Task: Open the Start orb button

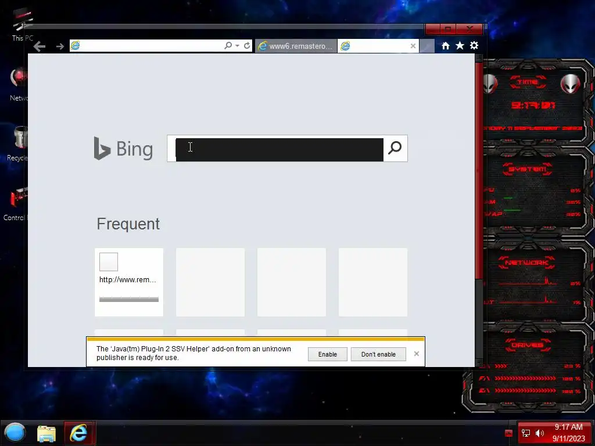Action: [15, 433]
